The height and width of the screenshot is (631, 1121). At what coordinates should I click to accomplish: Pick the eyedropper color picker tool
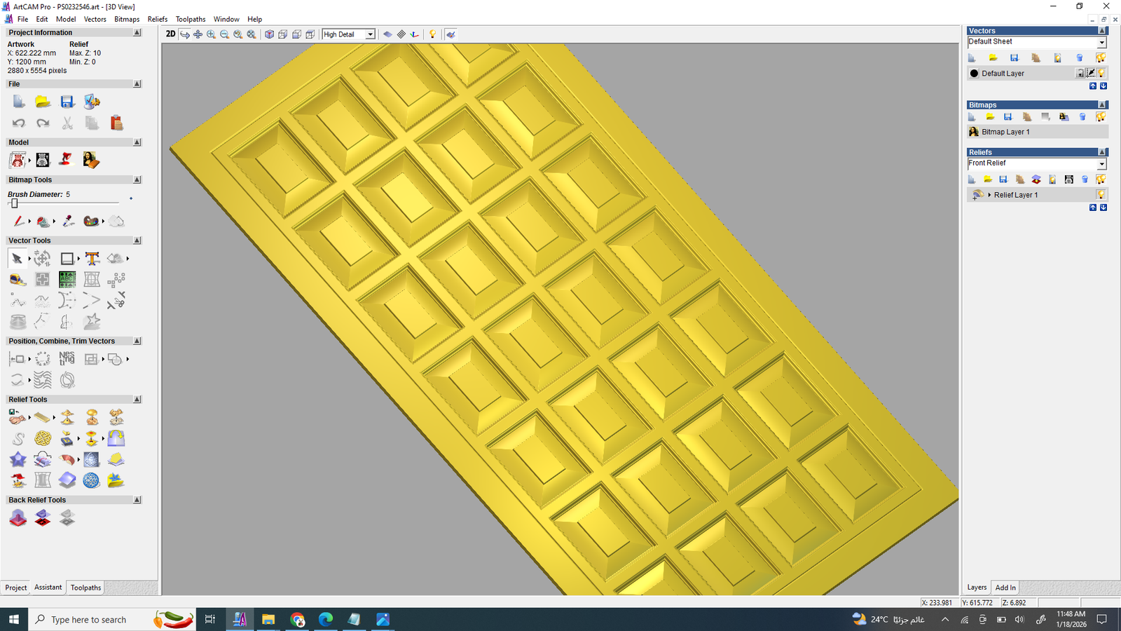click(x=68, y=222)
